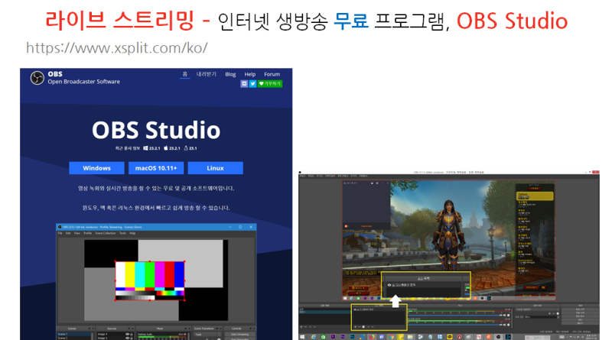Open the File Explorer folder from the taskbar
The width and height of the screenshot is (612, 340).
[x=410, y=336]
